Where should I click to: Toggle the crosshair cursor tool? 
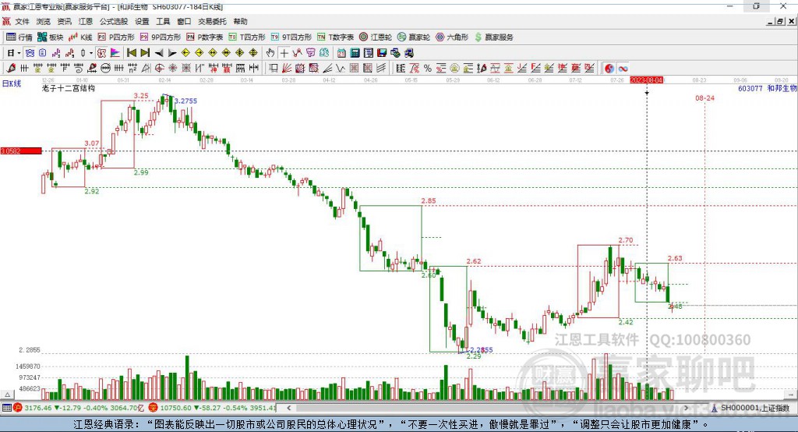[284, 53]
